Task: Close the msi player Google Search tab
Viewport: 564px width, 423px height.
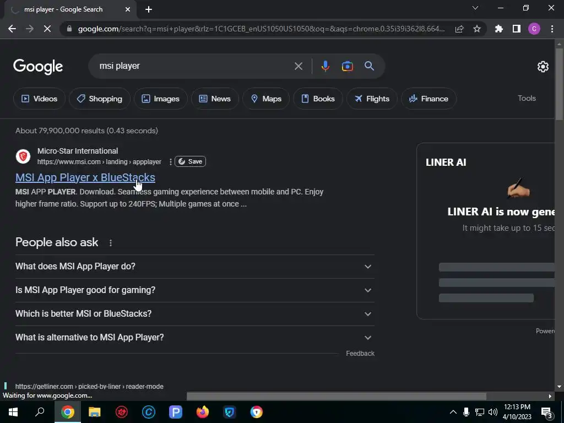Action: point(128,9)
